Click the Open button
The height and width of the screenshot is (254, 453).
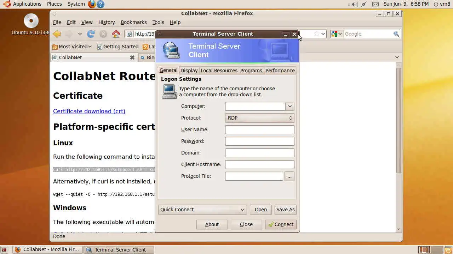(261, 210)
